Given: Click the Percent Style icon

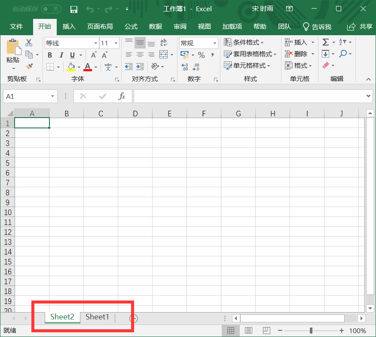Looking at the screenshot, I should (x=201, y=55).
